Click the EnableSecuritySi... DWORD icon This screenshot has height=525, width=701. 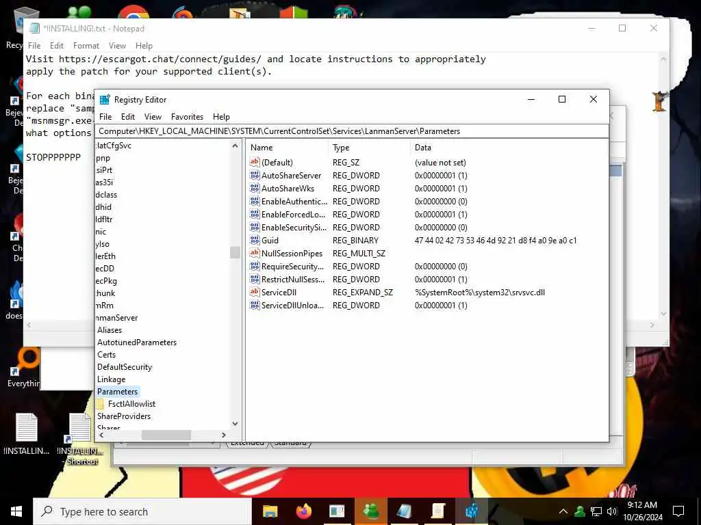click(255, 227)
